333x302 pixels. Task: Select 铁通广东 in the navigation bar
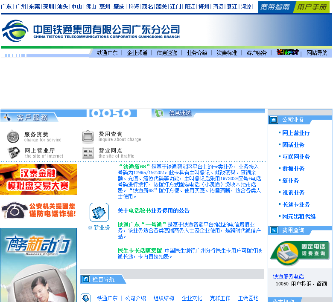click(107, 53)
